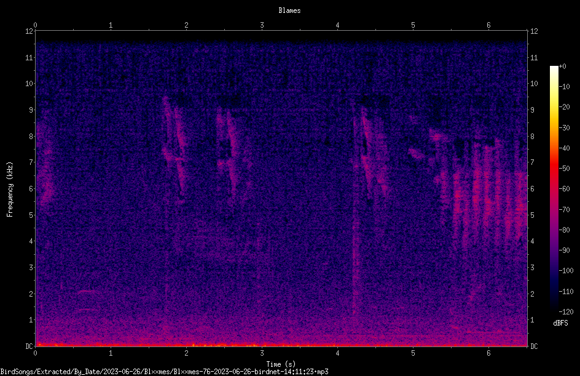Click "1" on the right frequency axis

pyautogui.click(x=532, y=320)
